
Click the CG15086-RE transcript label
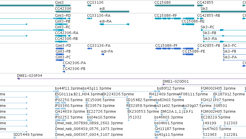[193, 21]
